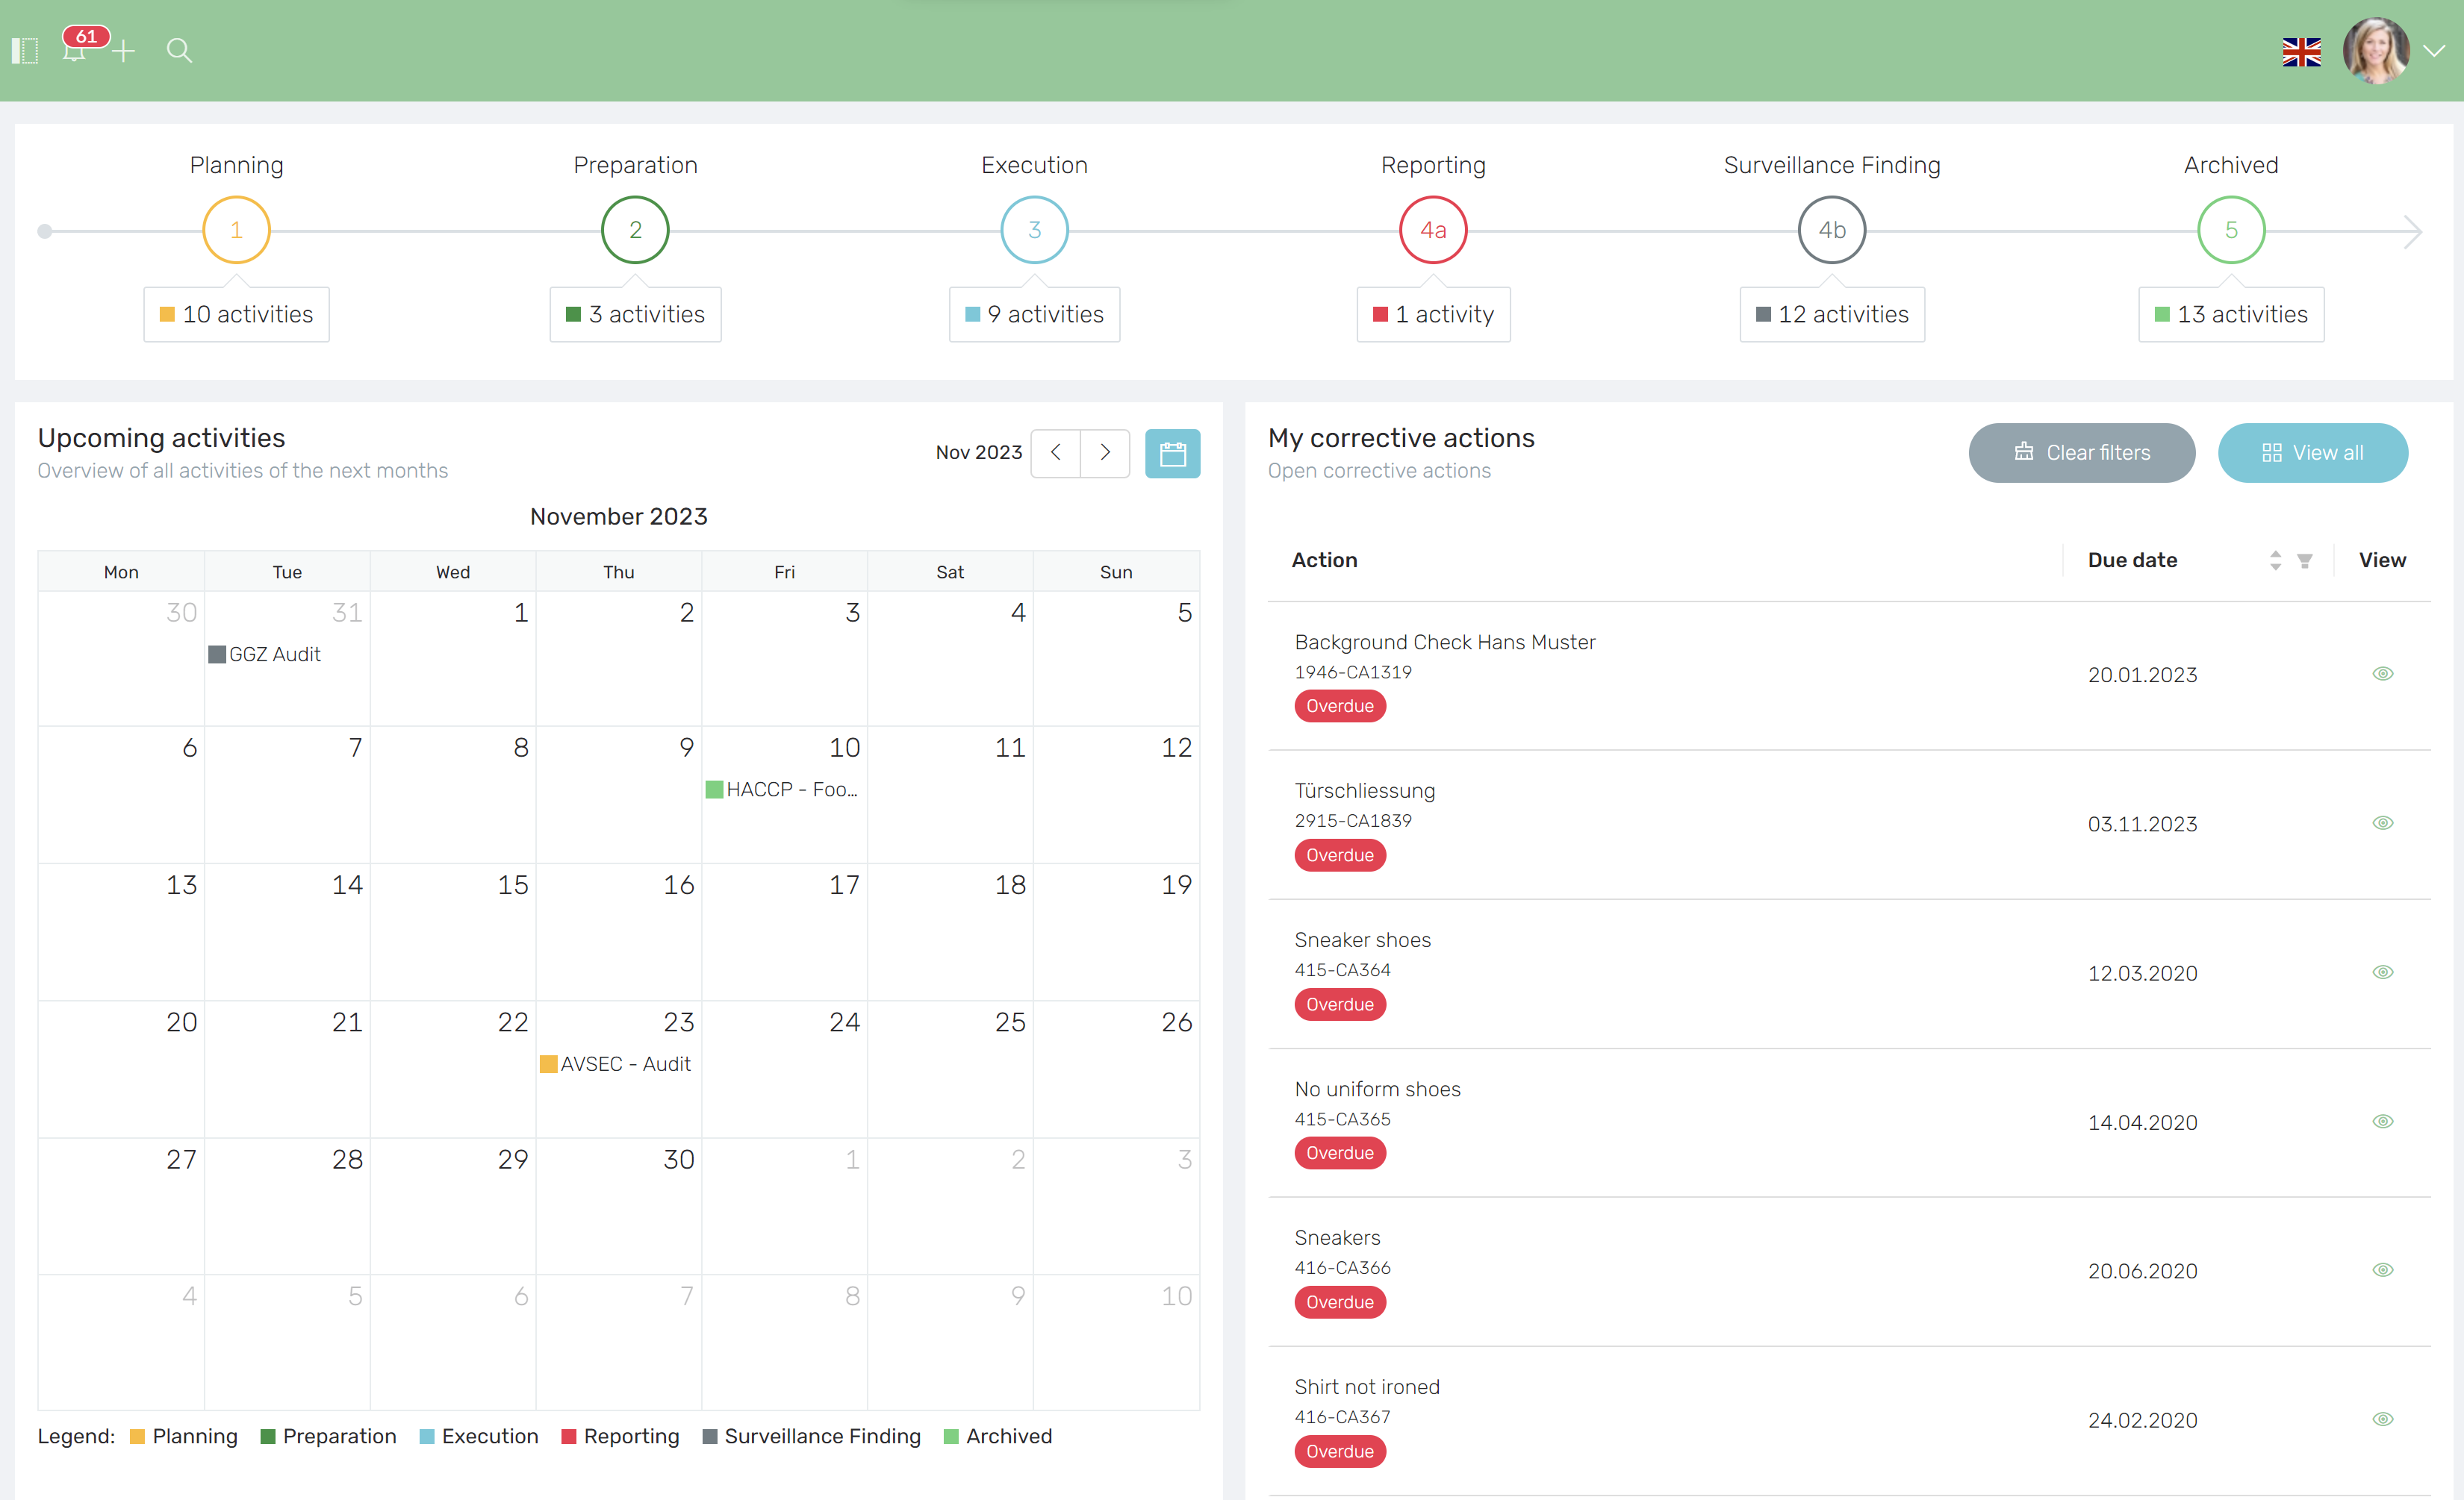
Task: Click reference number 416-CA366
Action: pyautogui.click(x=1342, y=1268)
